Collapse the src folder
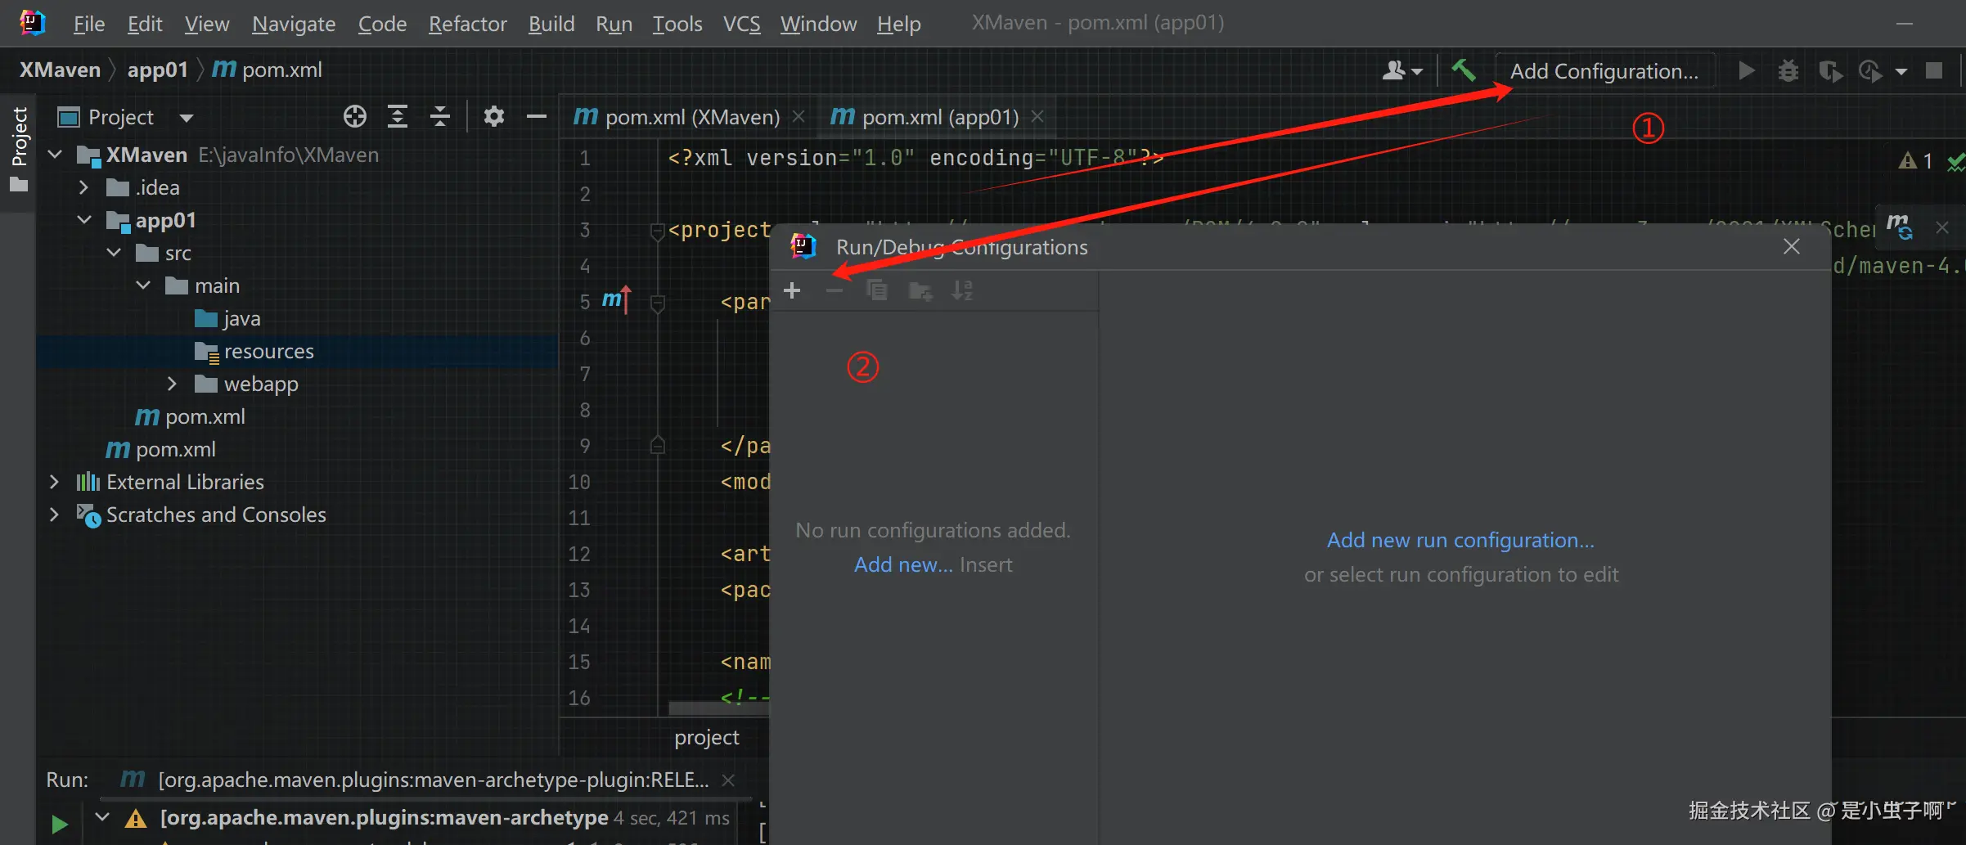 [114, 252]
